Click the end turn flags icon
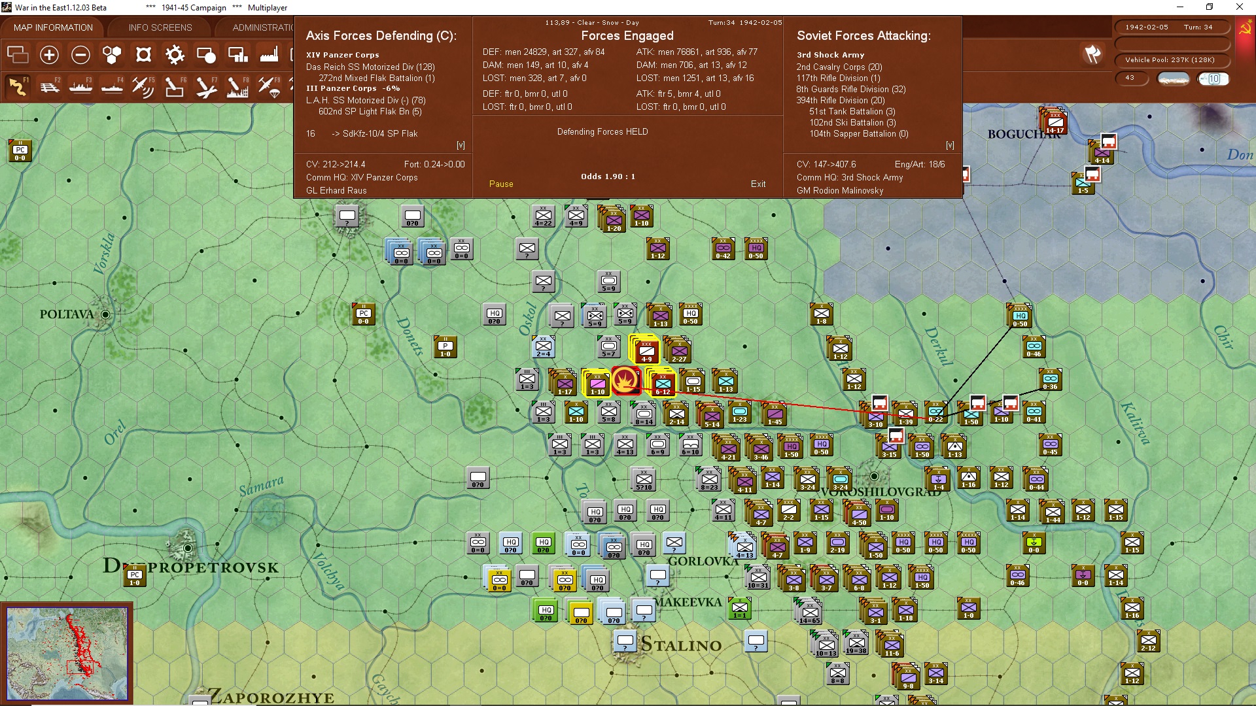Screen dimensions: 1256x706 (1092, 54)
